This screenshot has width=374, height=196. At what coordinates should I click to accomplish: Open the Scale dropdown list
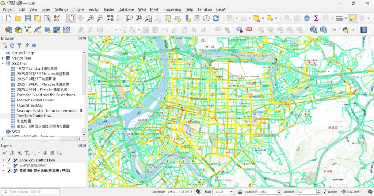click(231, 192)
